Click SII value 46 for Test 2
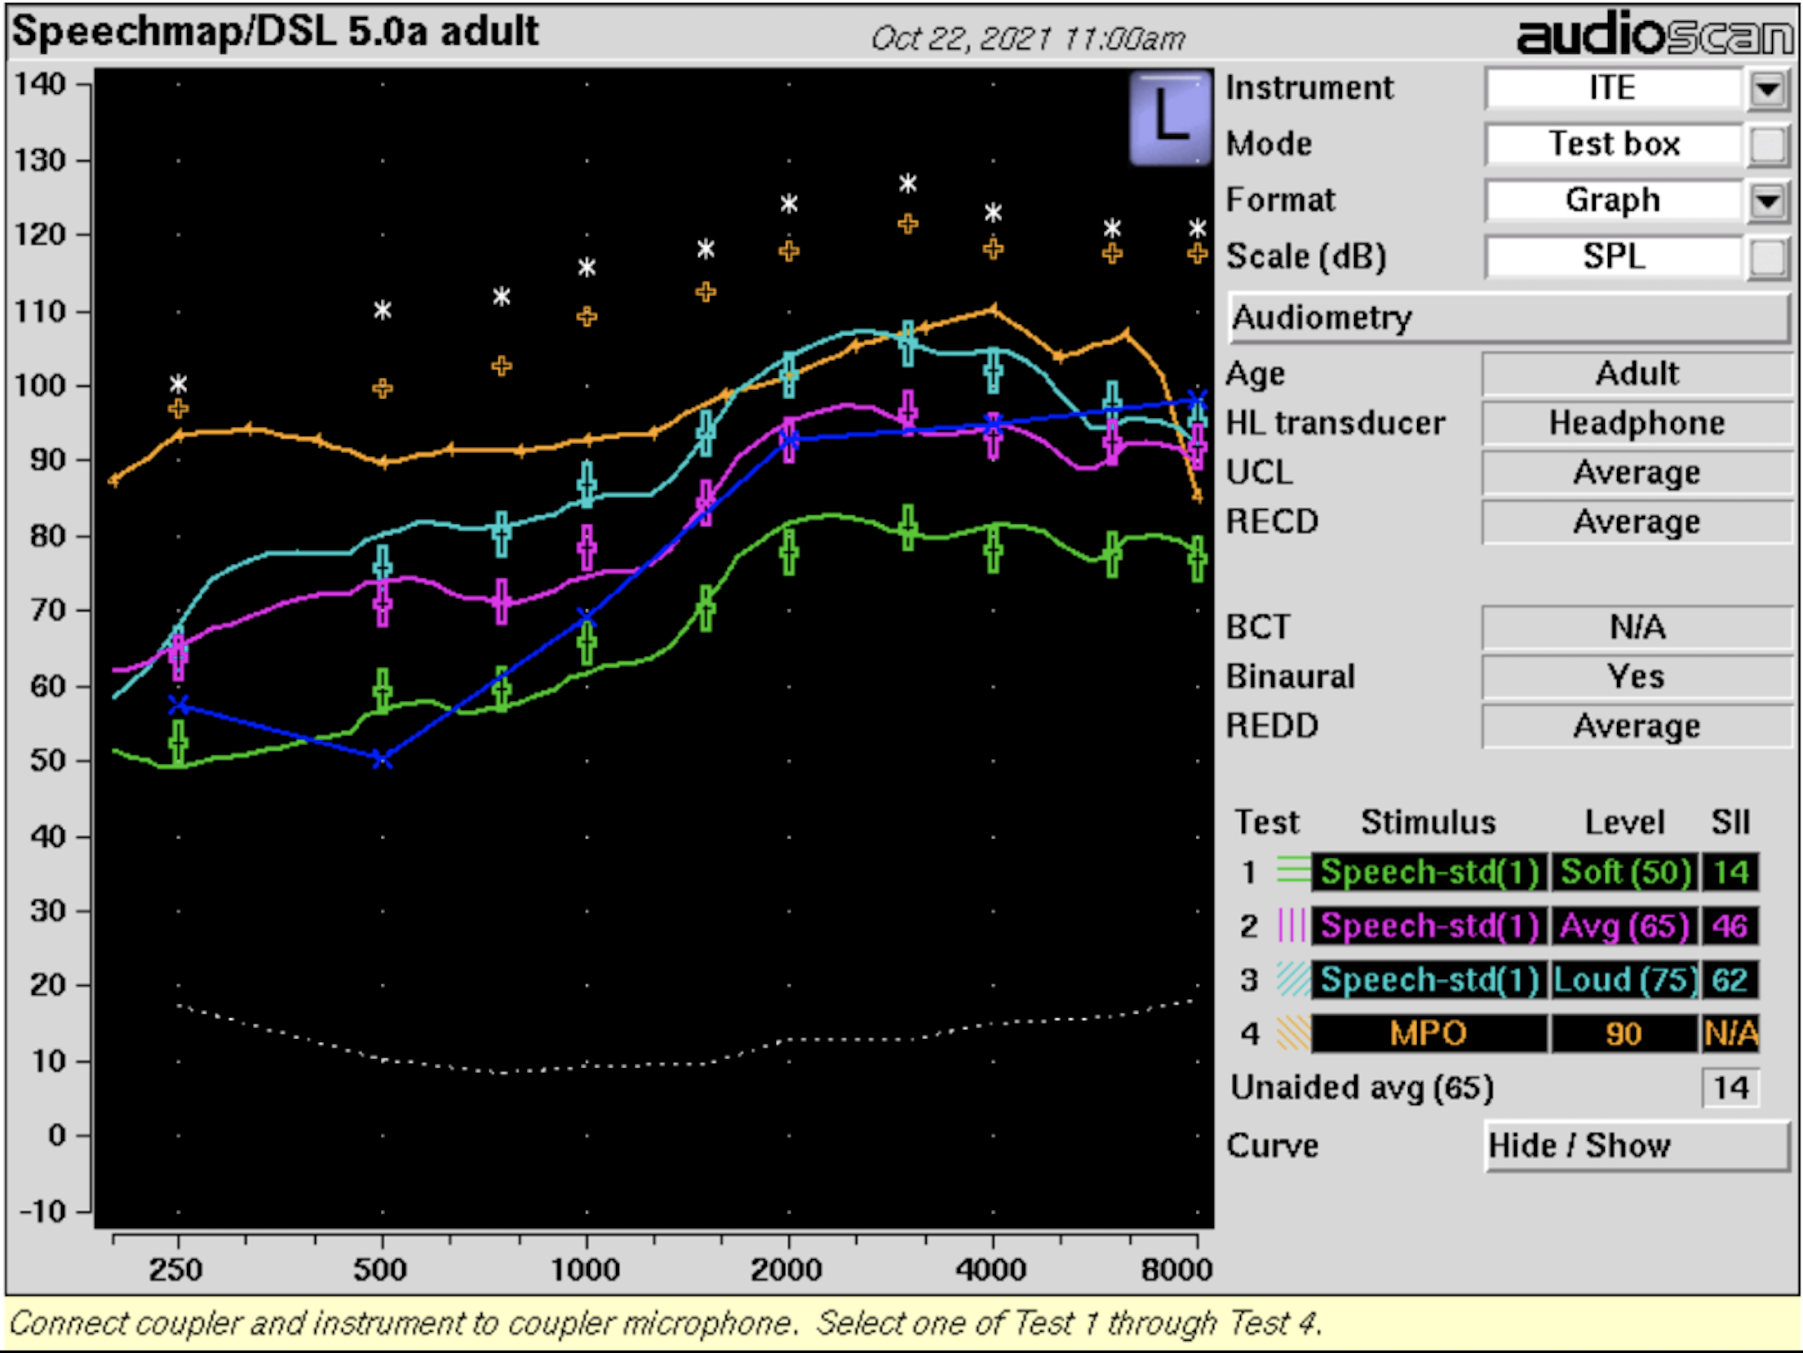 pyautogui.click(x=1730, y=926)
